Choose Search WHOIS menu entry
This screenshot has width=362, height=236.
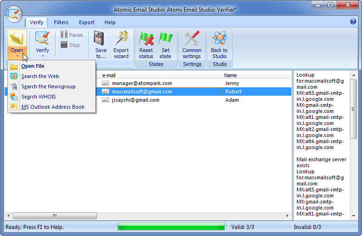tap(52, 97)
